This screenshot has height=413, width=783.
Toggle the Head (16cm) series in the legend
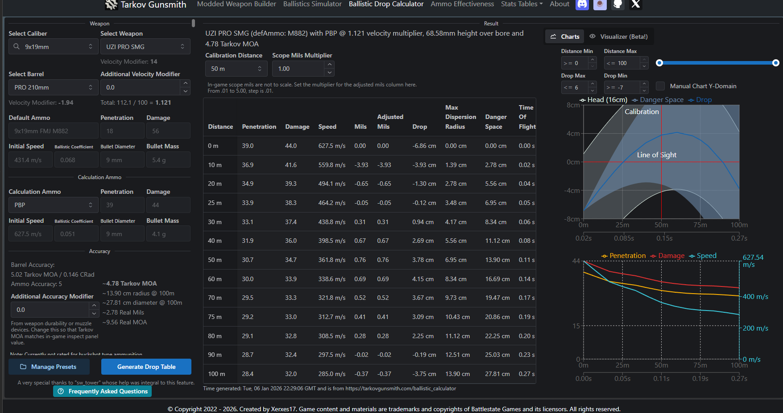pos(603,100)
